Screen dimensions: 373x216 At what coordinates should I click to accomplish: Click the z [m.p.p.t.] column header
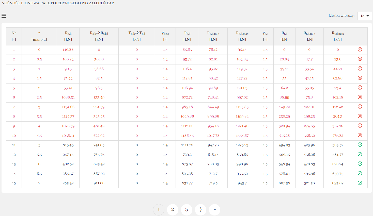click(x=39, y=36)
